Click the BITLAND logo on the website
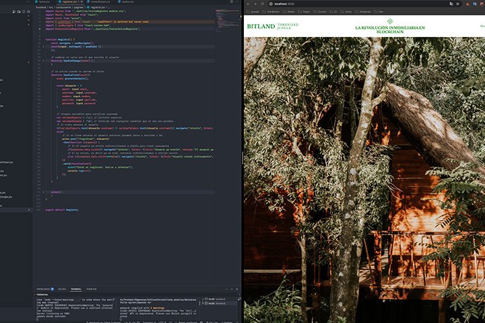The image size is (485, 323). 261,26
